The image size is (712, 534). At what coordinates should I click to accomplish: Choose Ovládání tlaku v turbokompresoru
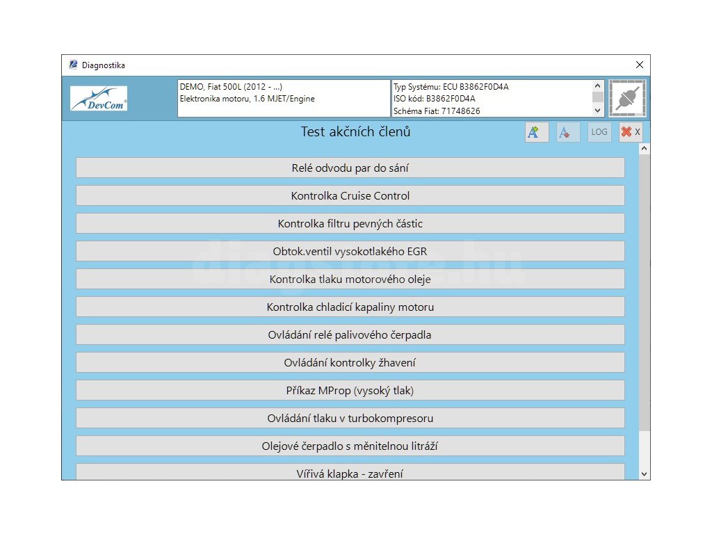pyautogui.click(x=350, y=418)
